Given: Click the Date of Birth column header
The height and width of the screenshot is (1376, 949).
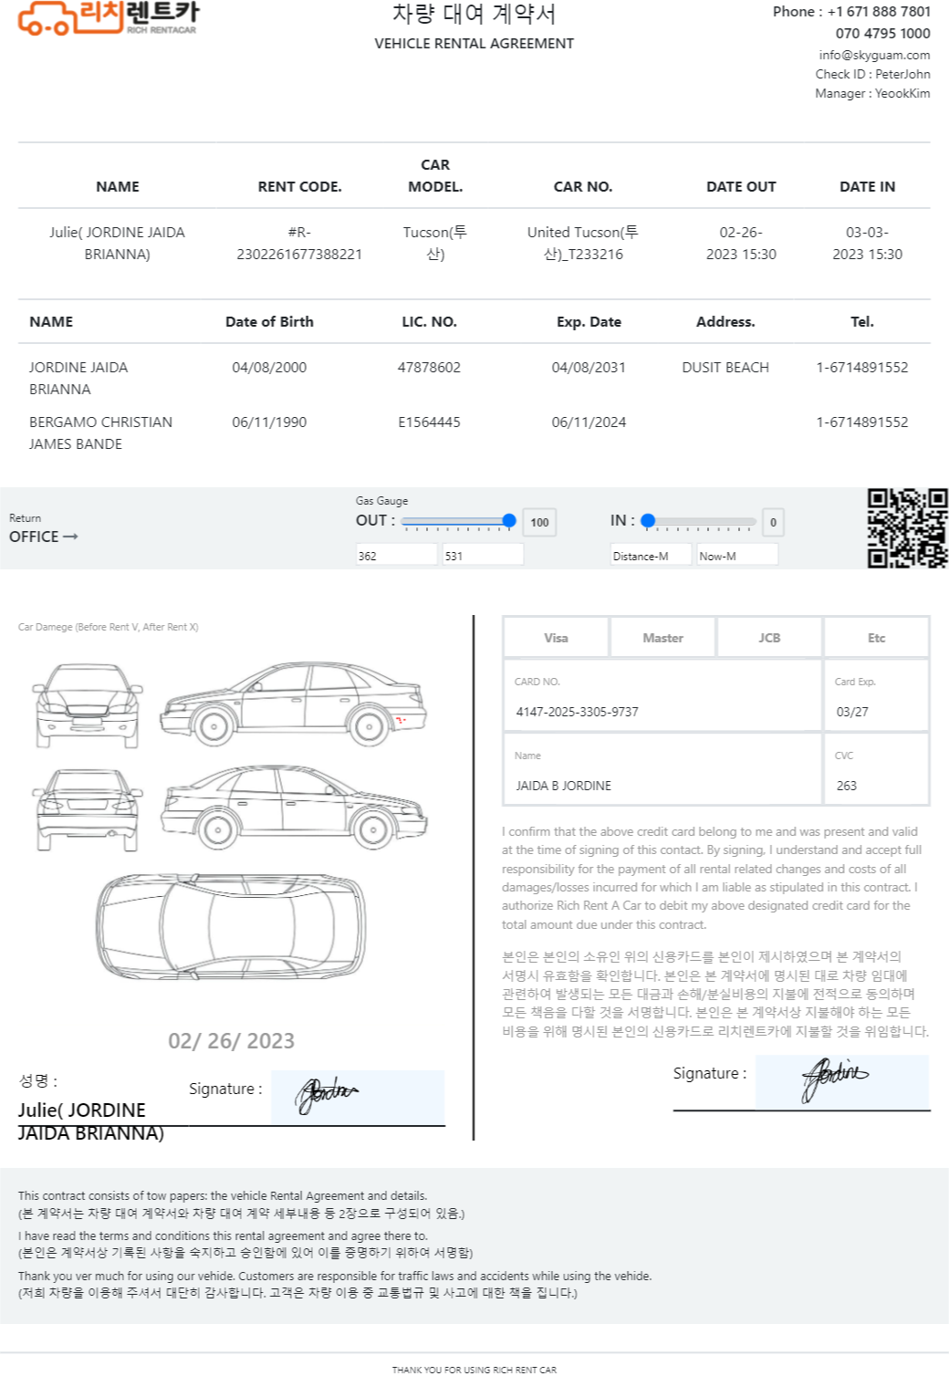Looking at the screenshot, I should coord(269,322).
